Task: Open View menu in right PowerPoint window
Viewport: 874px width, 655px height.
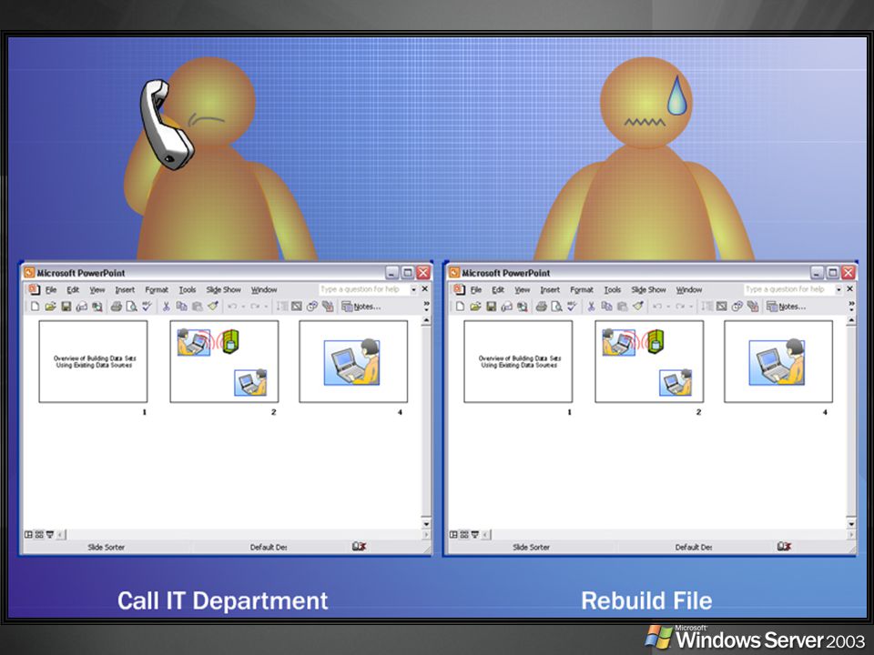Action: pyautogui.click(x=522, y=289)
